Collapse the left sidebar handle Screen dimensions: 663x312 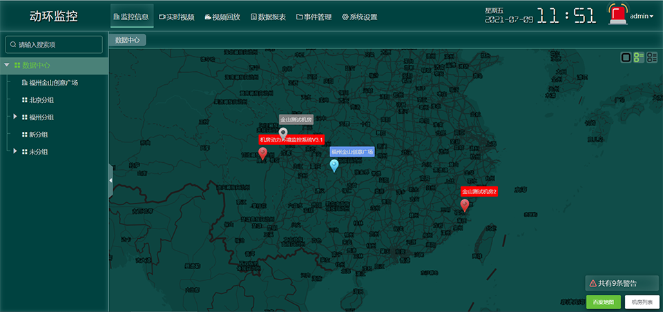click(110, 181)
